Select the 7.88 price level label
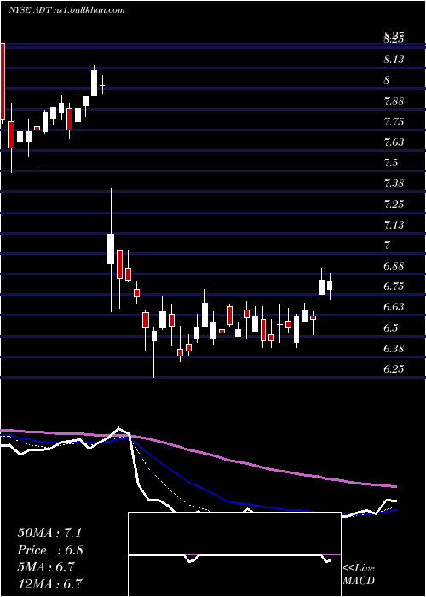 coord(394,101)
